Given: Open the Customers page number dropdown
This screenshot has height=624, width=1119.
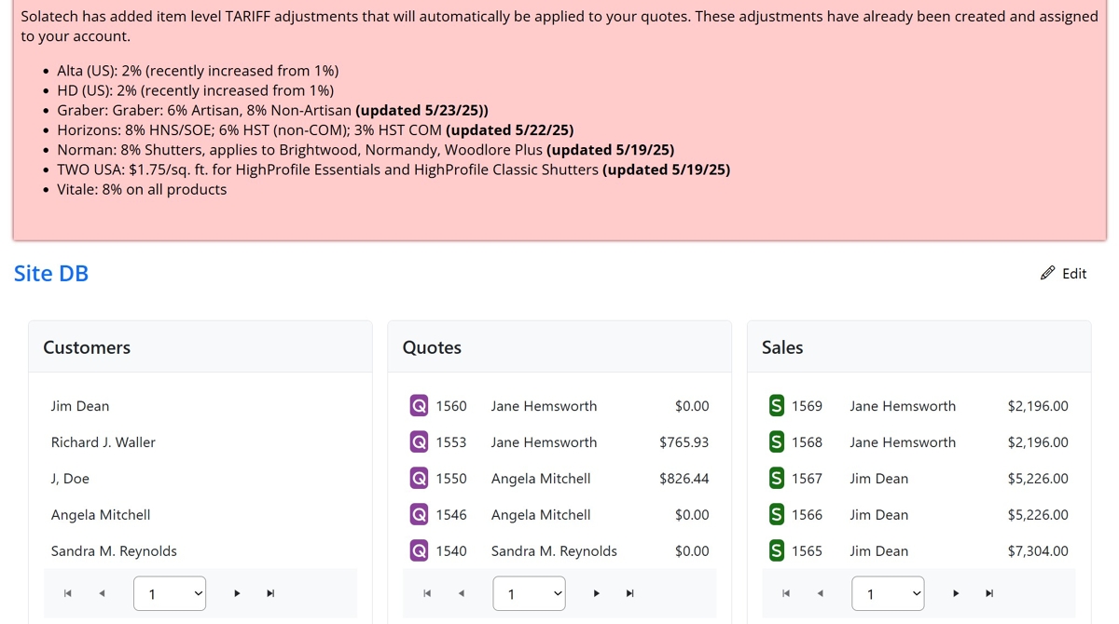Looking at the screenshot, I should coord(170,593).
